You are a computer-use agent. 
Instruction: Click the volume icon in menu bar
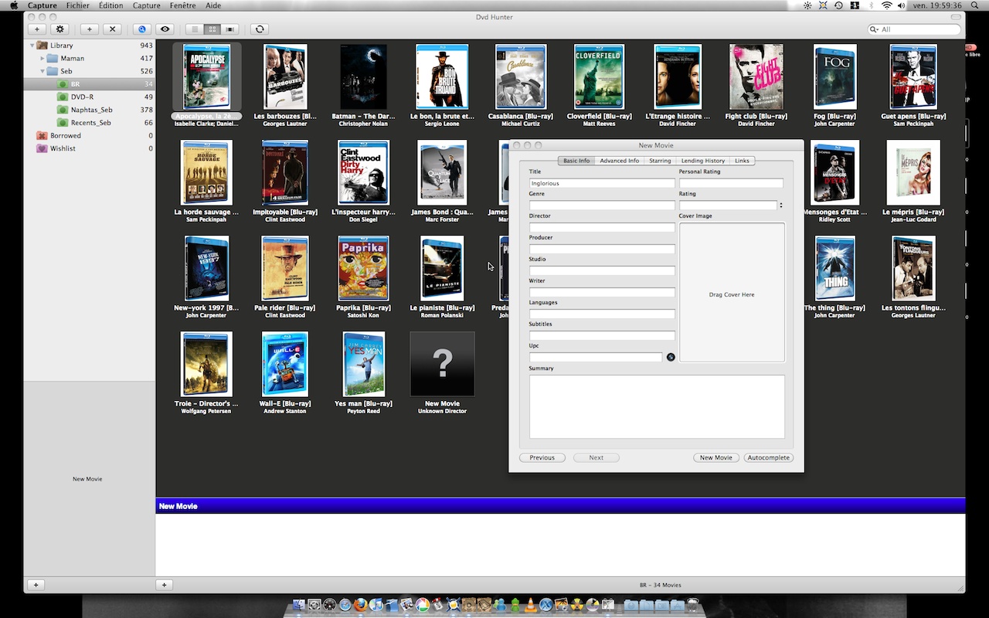[x=902, y=5]
